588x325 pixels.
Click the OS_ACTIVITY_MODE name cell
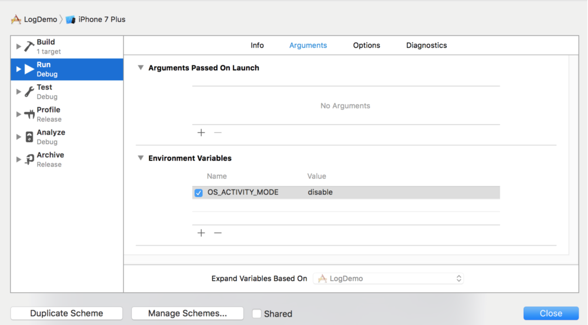(x=243, y=193)
